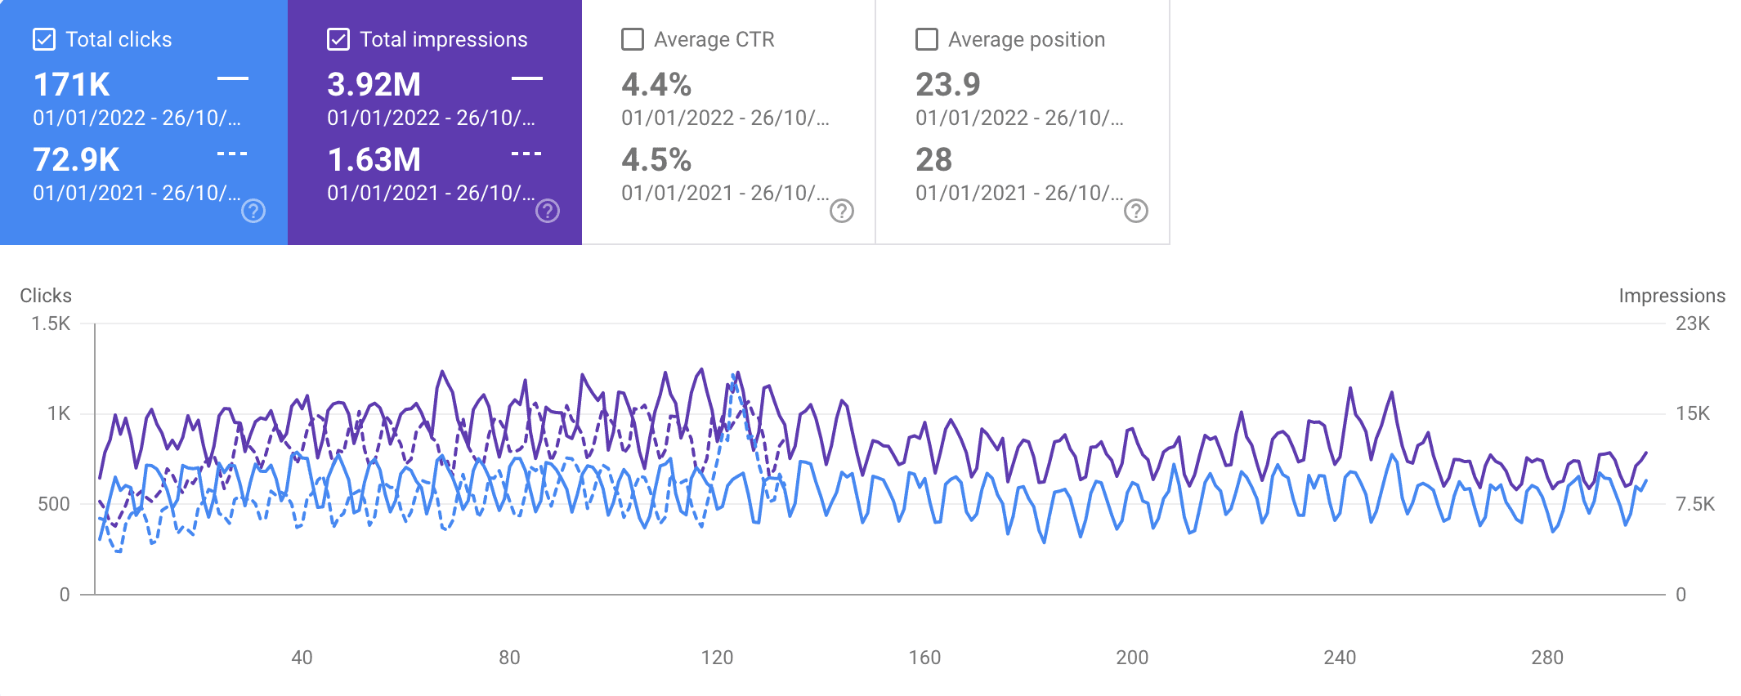Uncheck the Total clicks checkbox
This screenshot has width=1741, height=696.
(x=44, y=39)
